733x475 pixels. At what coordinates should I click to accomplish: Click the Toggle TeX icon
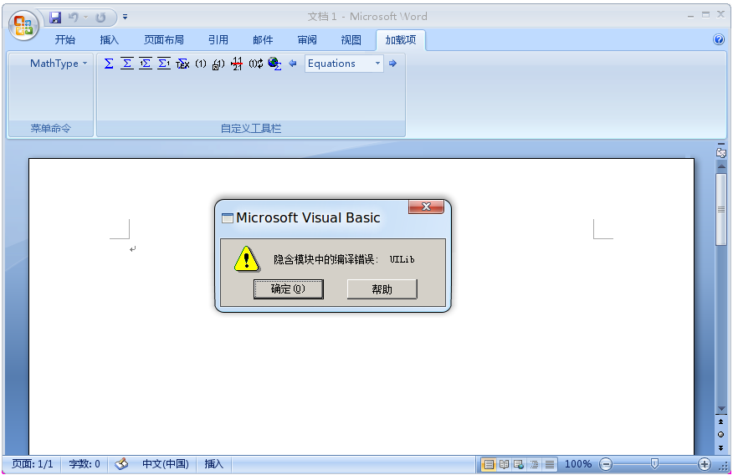tap(182, 64)
